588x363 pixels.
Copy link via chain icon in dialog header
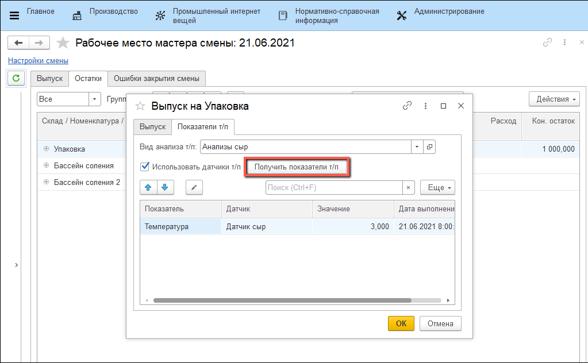pos(407,106)
